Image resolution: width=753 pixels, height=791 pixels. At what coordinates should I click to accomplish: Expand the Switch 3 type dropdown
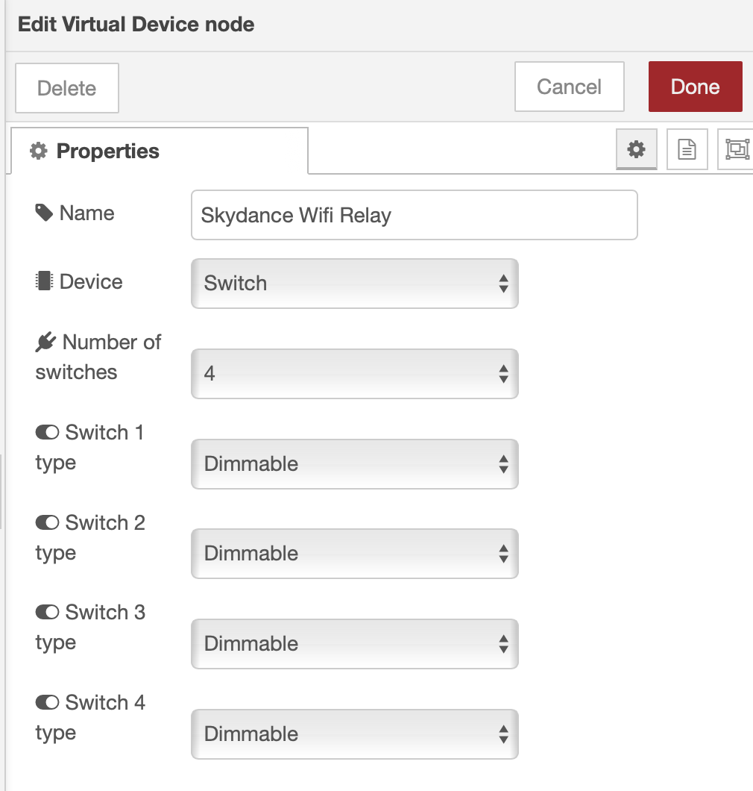click(x=354, y=644)
